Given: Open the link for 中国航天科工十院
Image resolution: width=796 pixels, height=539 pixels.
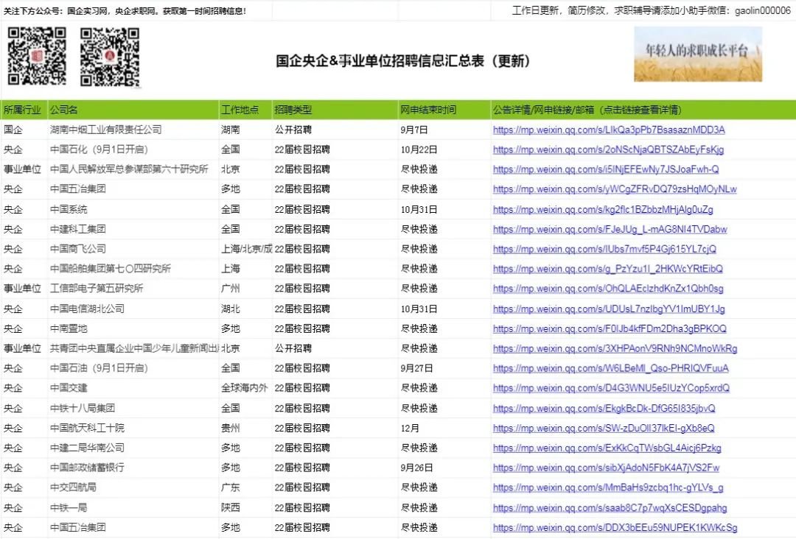Looking at the screenshot, I should click(x=604, y=429).
